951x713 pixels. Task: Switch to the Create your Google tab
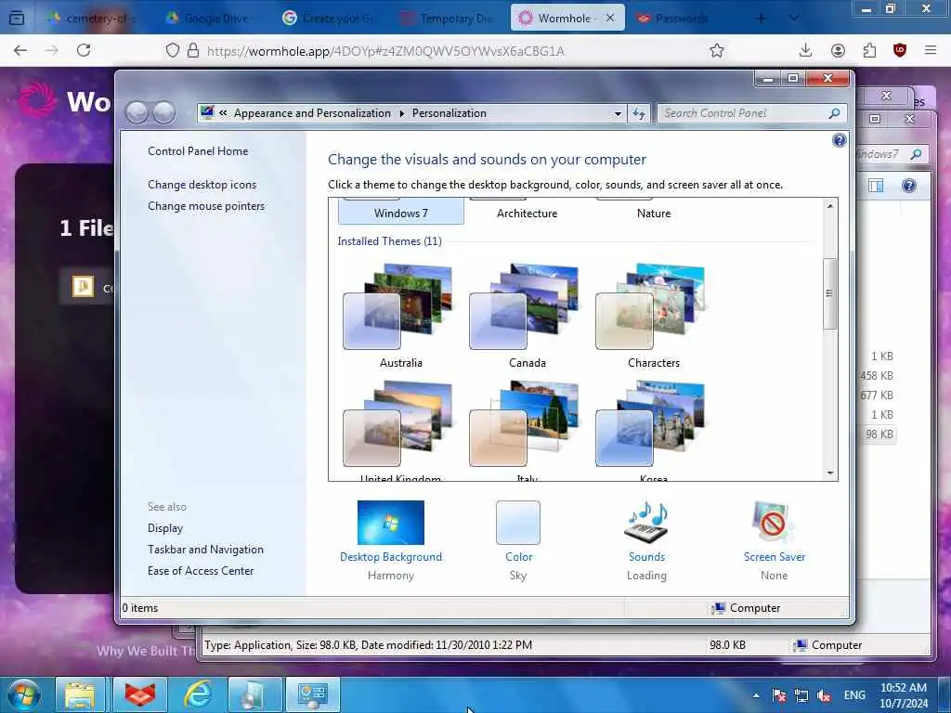[331, 19]
